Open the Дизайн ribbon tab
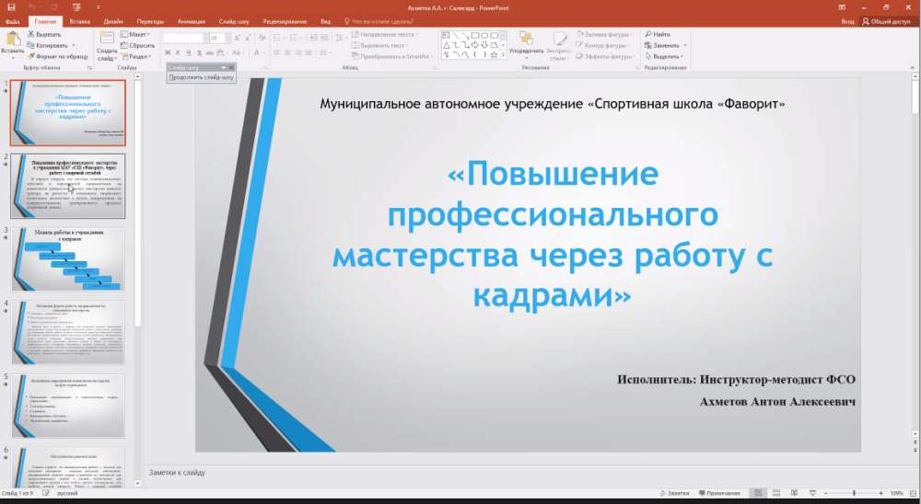The width and height of the screenshot is (921, 504). click(x=113, y=21)
